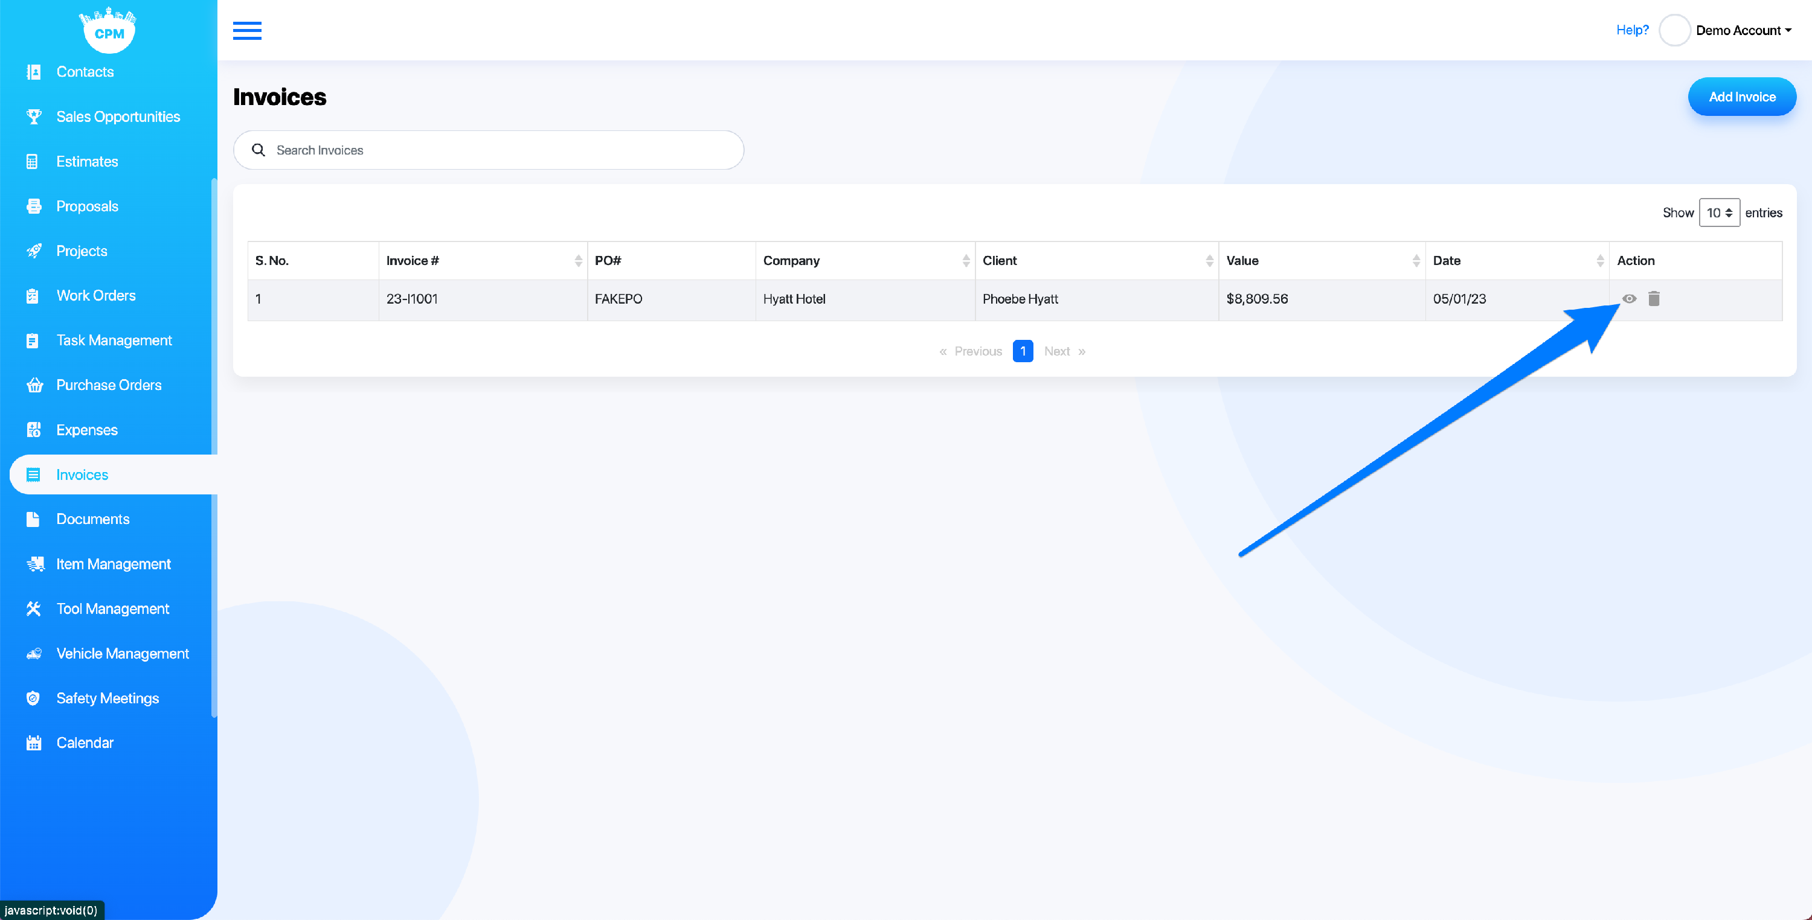Viewport: 1812px width, 920px height.
Task: Navigate to Proposals
Action: tap(86, 206)
